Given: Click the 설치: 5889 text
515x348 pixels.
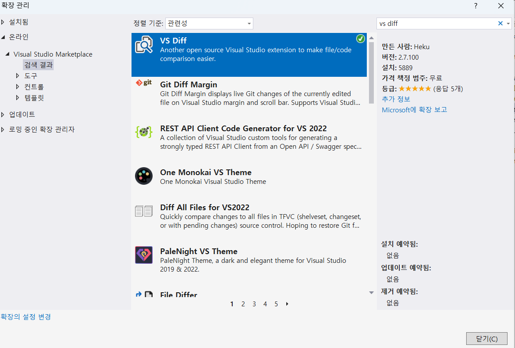Looking at the screenshot, I should point(397,68).
